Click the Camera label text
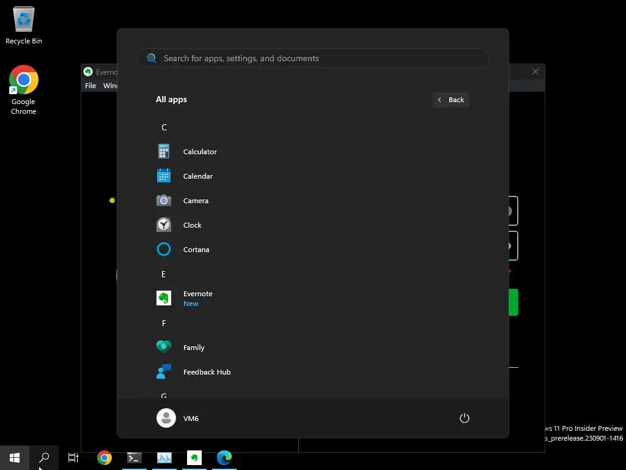The image size is (626, 470). (x=196, y=201)
